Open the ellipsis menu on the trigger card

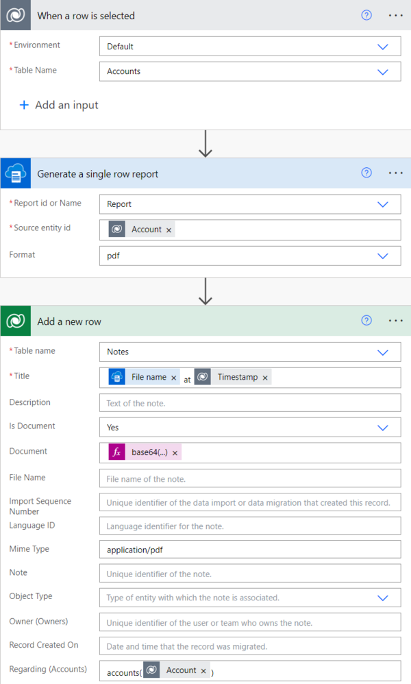coord(395,15)
